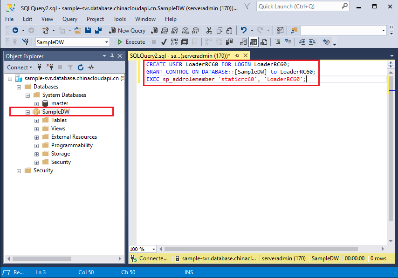Open the Query menu
Viewport: 398px width, 278px height.
(x=70, y=19)
